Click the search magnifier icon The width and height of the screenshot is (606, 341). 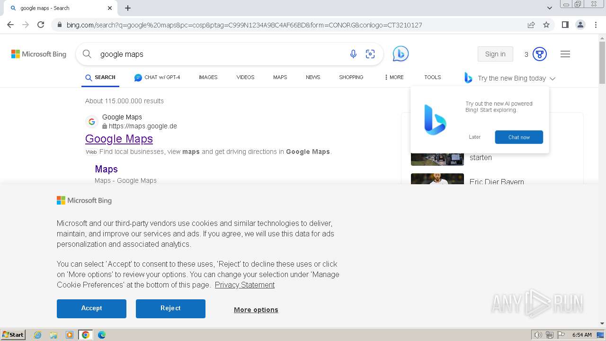click(87, 54)
